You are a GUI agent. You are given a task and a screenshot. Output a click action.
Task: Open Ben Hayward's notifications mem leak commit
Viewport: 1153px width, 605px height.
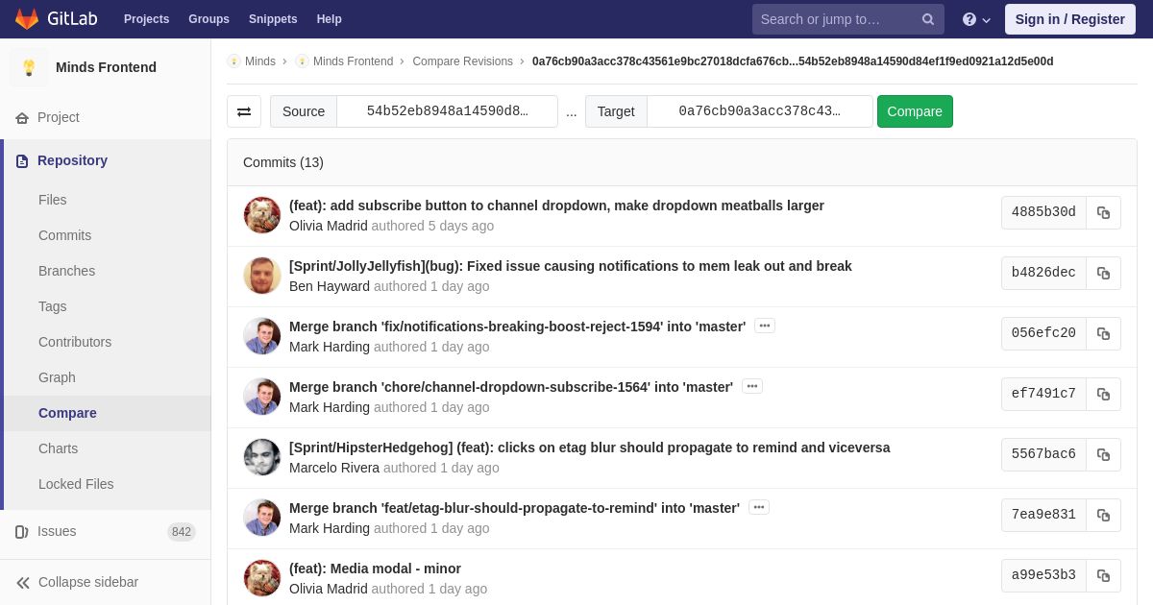coord(571,266)
